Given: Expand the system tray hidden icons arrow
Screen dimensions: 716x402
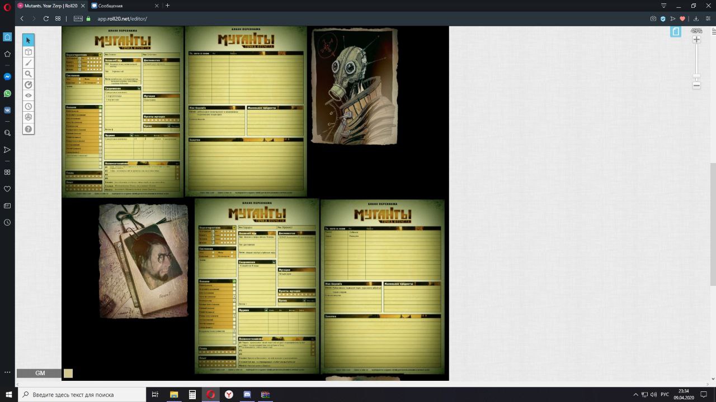Looking at the screenshot, I should coord(635,395).
